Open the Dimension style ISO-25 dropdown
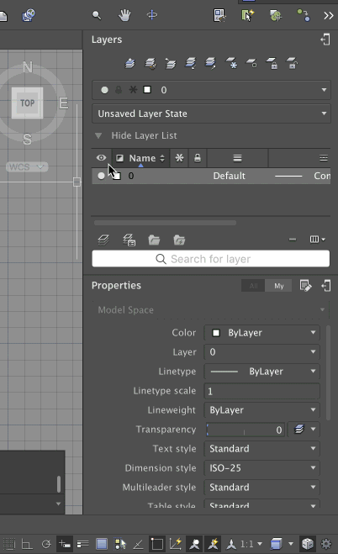This screenshot has height=554, width=338. click(x=261, y=468)
